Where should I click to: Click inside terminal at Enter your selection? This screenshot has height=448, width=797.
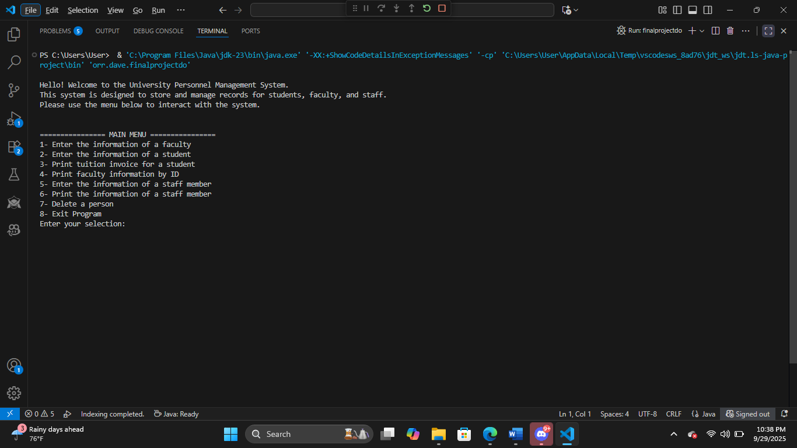(x=82, y=224)
